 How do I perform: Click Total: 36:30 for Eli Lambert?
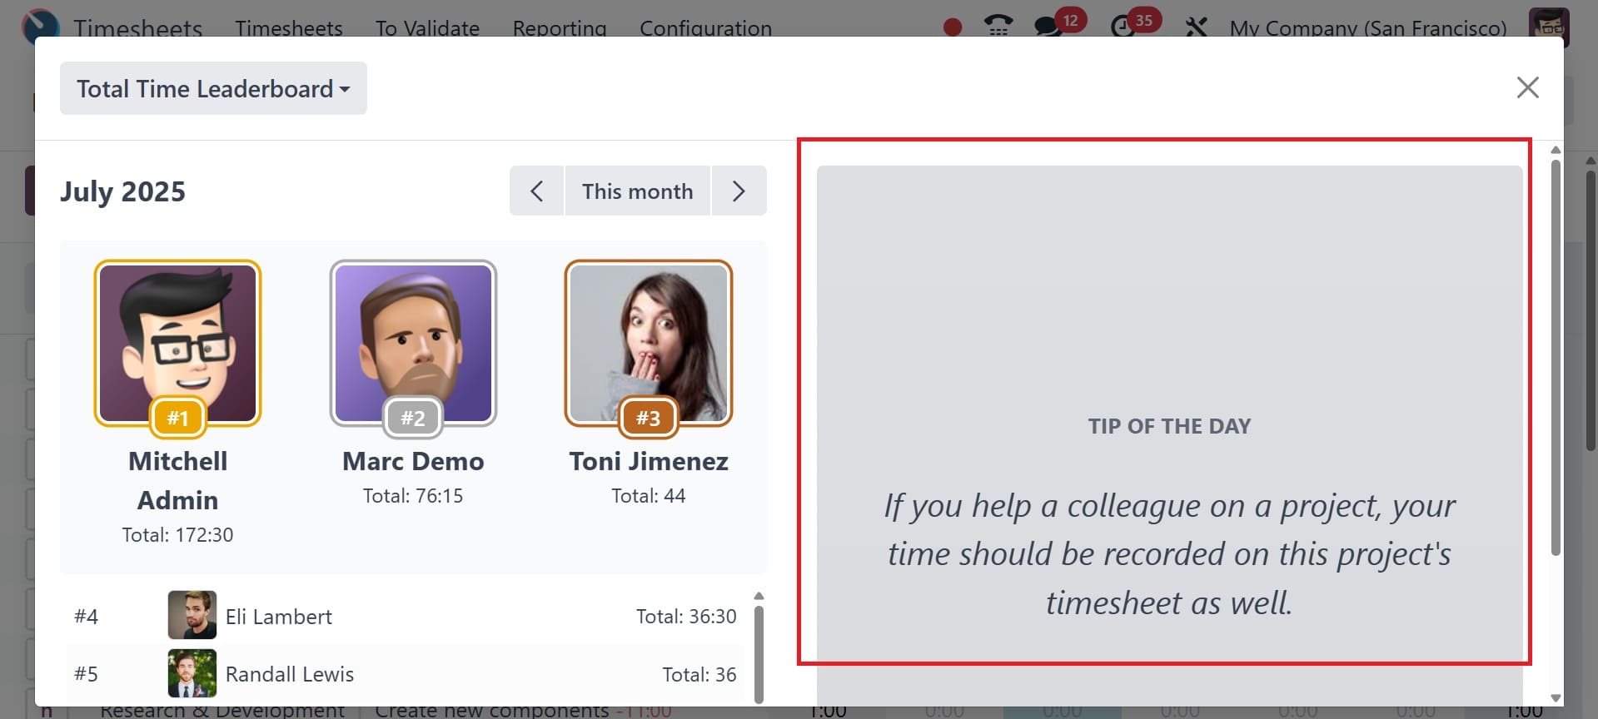[x=686, y=617]
